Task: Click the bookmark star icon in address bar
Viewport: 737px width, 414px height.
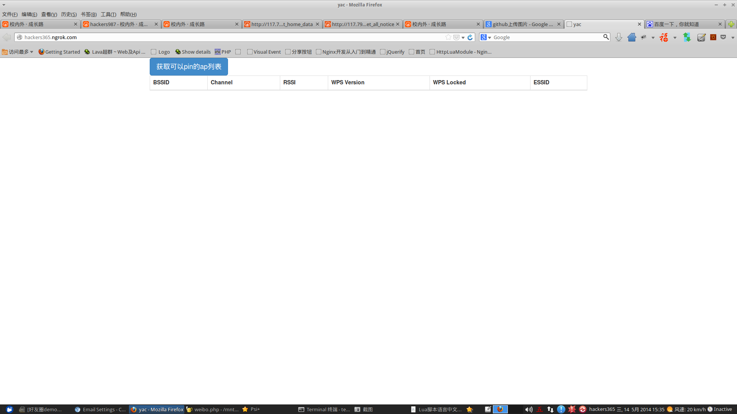Action: tap(448, 37)
